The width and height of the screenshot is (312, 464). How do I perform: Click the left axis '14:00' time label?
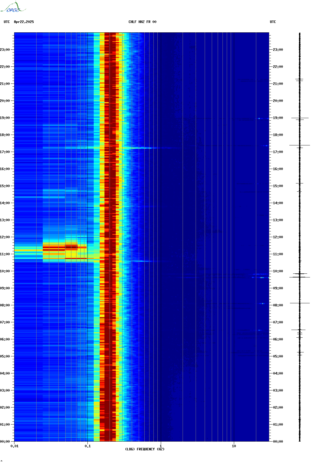point(5,203)
